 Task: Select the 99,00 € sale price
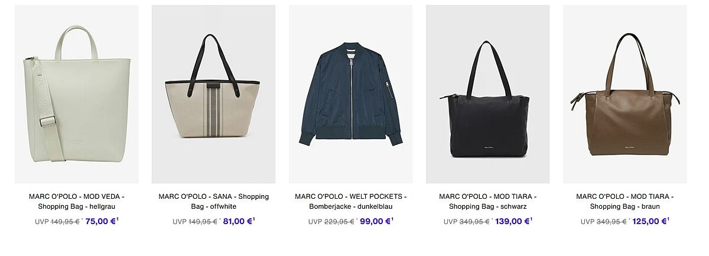point(375,222)
